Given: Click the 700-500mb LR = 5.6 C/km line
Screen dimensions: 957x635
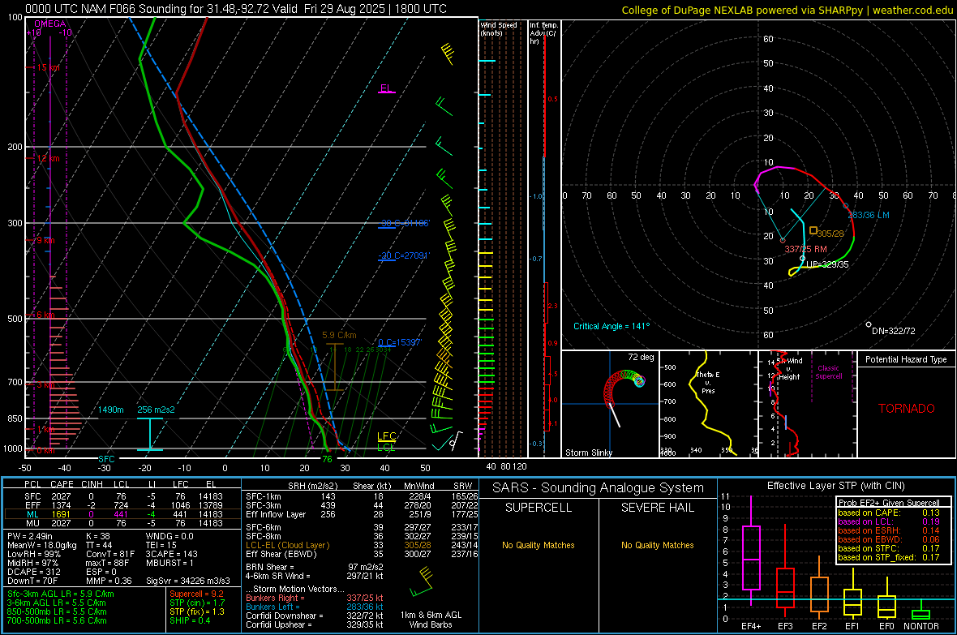Looking at the screenshot, I should pyautogui.click(x=58, y=620).
